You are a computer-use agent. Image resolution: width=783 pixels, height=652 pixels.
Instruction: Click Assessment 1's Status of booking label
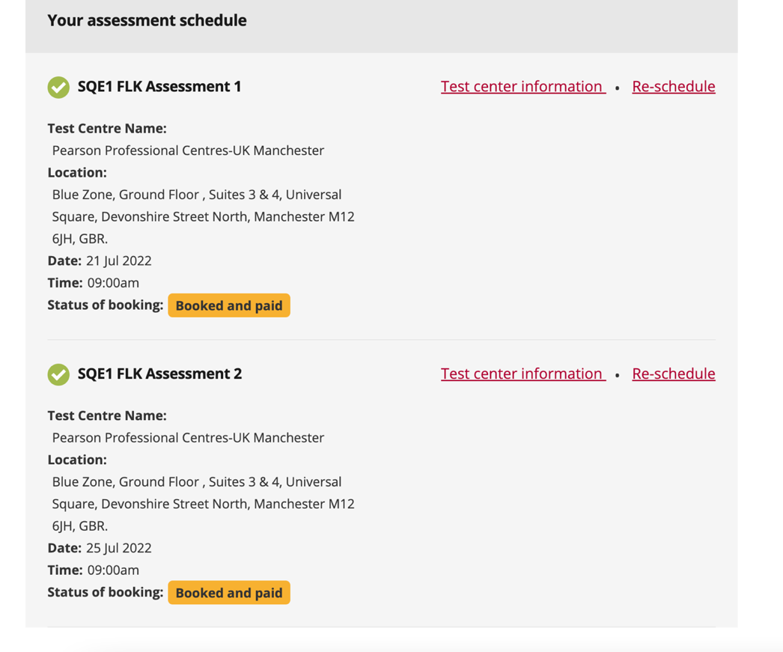[105, 305]
